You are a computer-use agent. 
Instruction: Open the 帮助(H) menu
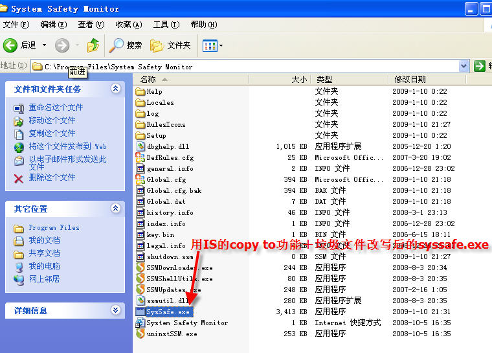pyautogui.click(x=204, y=25)
